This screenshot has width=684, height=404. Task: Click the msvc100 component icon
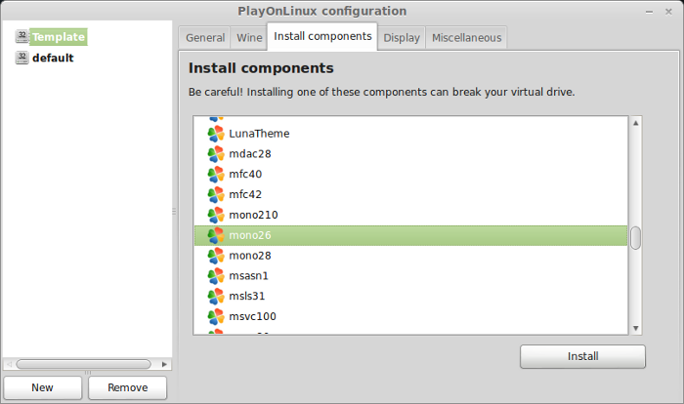[216, 317]
